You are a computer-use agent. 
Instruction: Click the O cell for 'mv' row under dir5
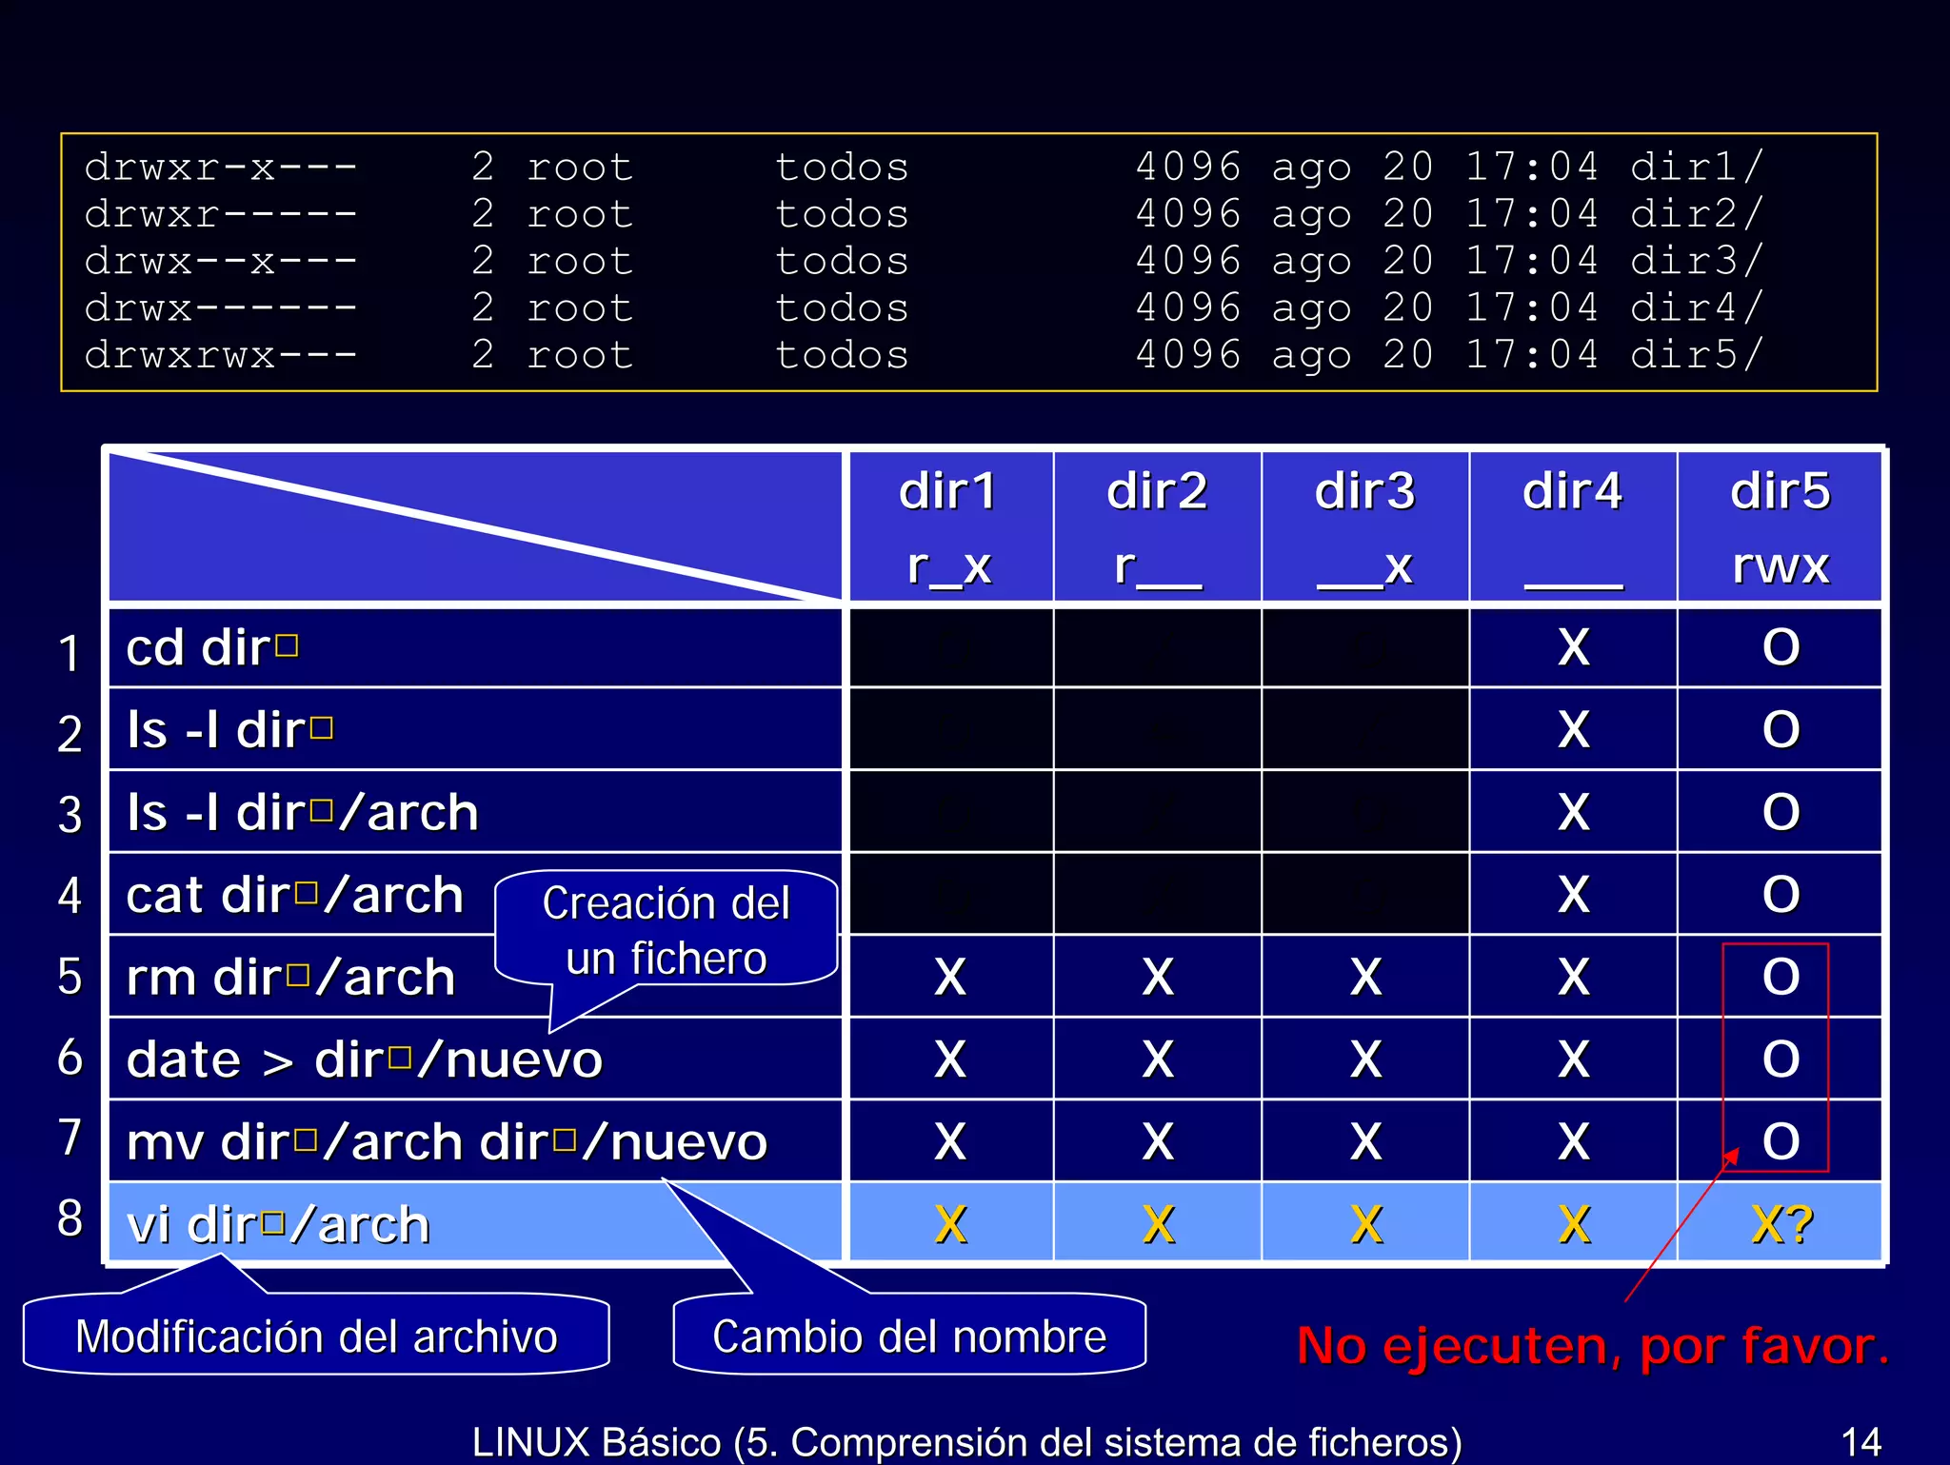coord(1780,1140)
